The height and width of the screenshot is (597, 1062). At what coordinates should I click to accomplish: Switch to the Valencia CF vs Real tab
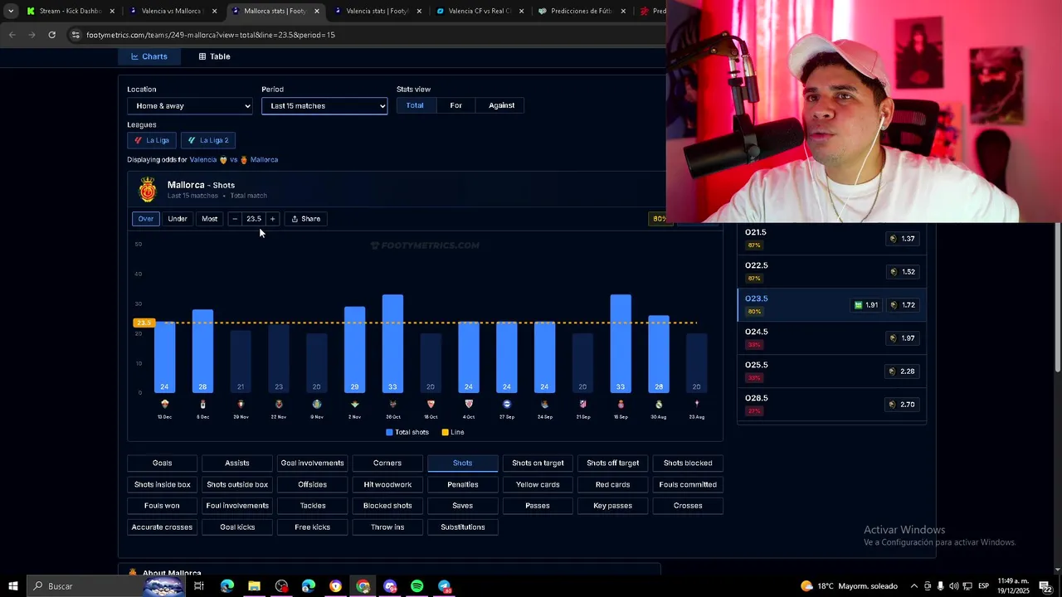click(480, 11)
